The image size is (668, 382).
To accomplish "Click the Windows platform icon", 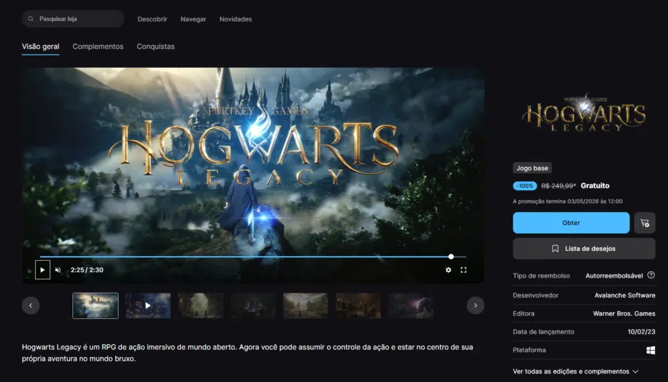I will click(x=650, y=350).
